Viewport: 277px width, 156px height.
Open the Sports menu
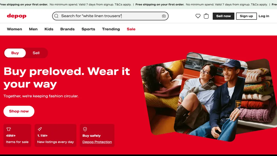click(88, 29)
